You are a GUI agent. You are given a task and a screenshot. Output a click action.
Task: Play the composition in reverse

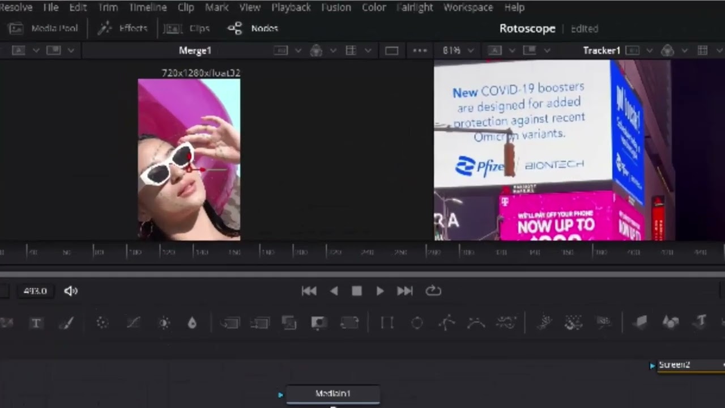coord(334,291)
